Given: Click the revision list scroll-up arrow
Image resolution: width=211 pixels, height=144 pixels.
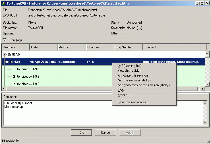Looking at the screenshot, I should pyautogui.click(x=207, y=53).
